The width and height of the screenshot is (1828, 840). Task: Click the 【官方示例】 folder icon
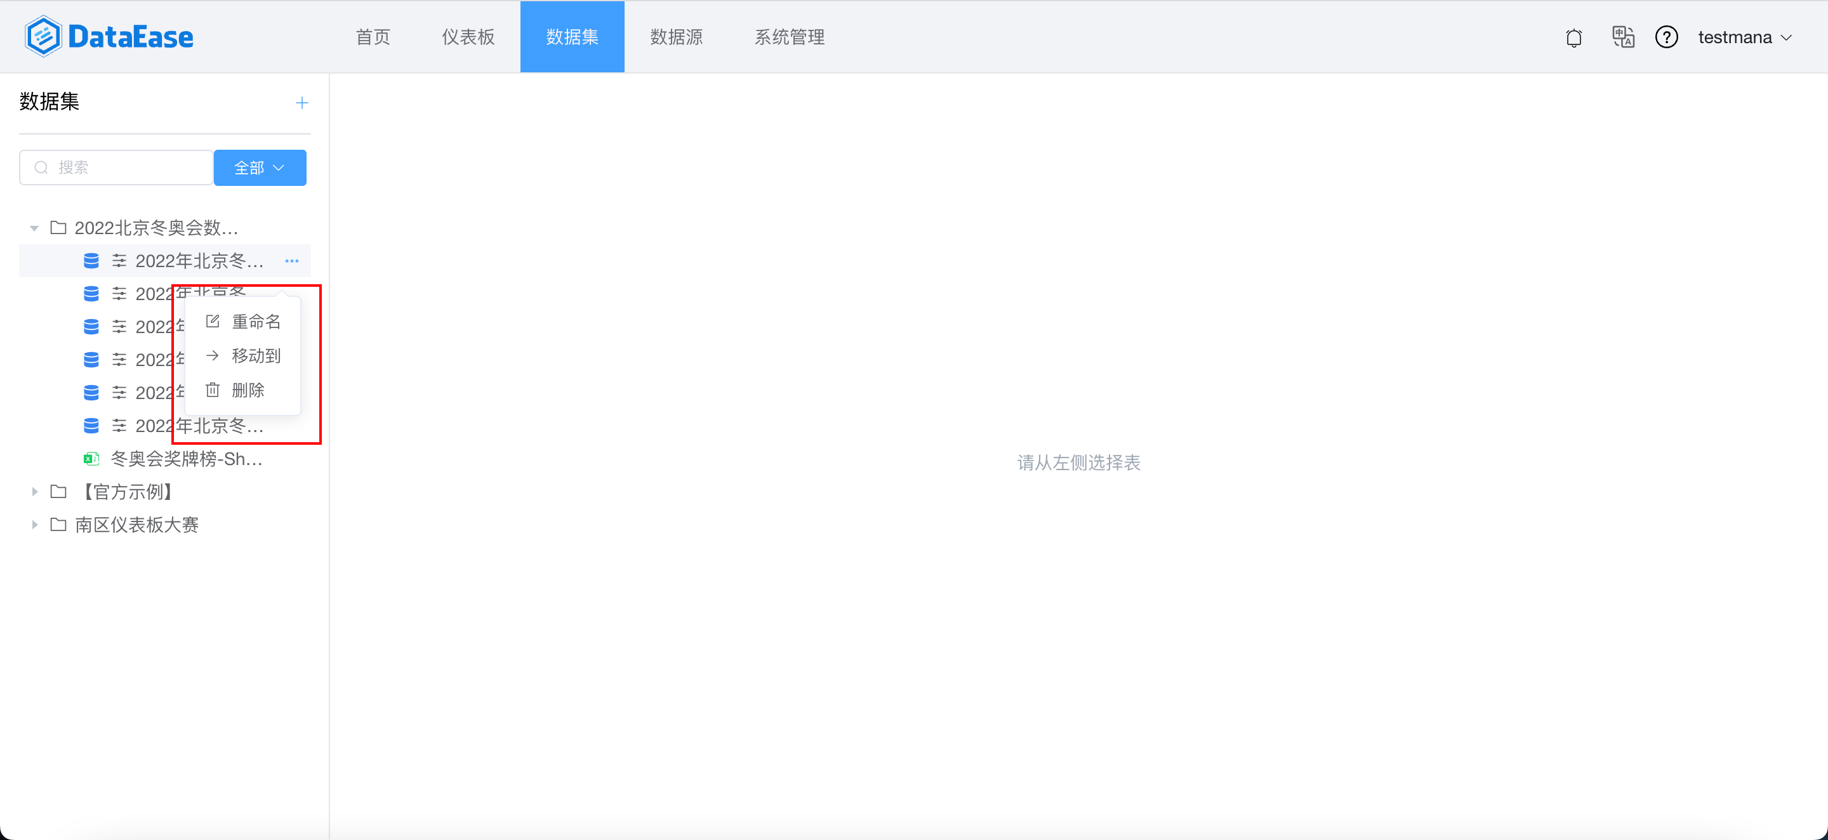pyautogui.click(x=58, y=492)
